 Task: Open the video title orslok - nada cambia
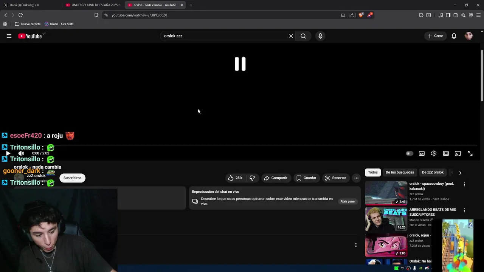tap(37, 167)
